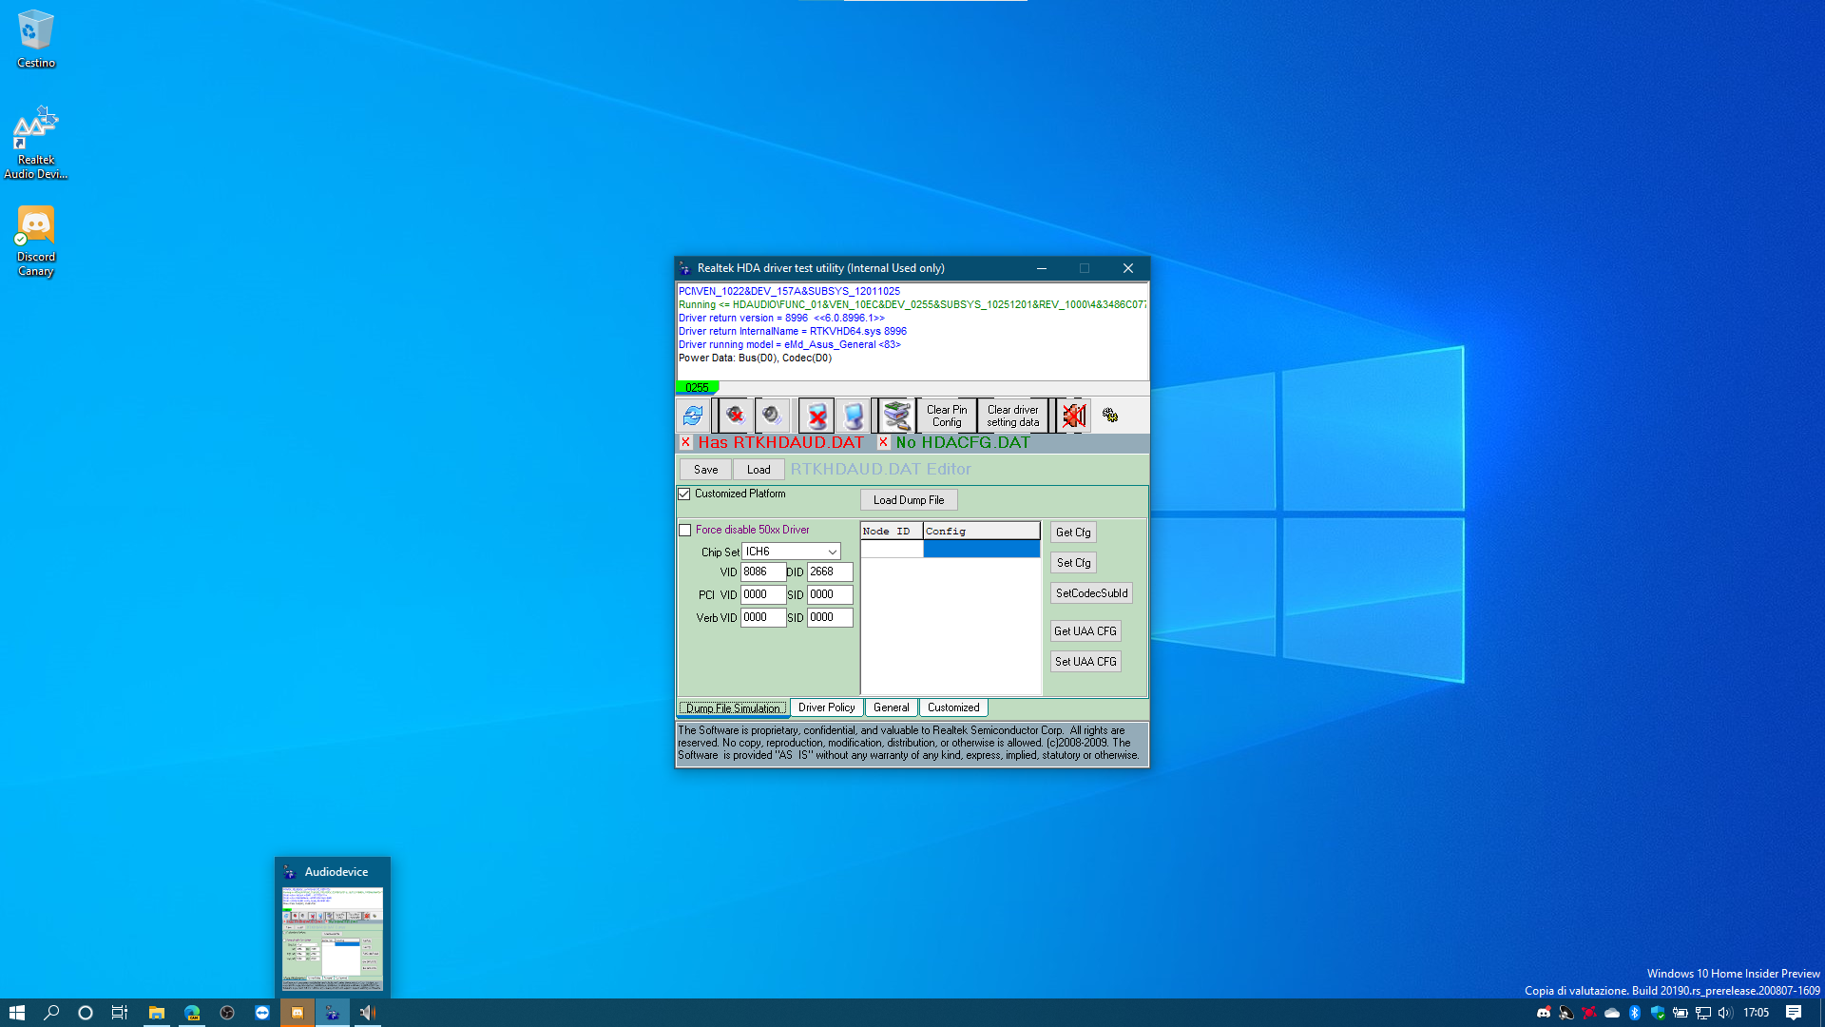
Task: Select the Realtek Audio Device desktop shortcut
Action: click(36, 143)
